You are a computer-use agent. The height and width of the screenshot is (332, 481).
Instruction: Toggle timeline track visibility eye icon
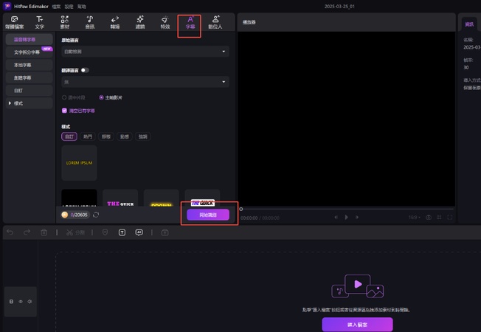pyautogui.click(x=21, y=302)
